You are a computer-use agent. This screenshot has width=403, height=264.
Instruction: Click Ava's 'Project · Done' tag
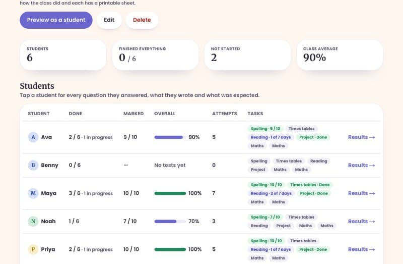tap(313, 137)
